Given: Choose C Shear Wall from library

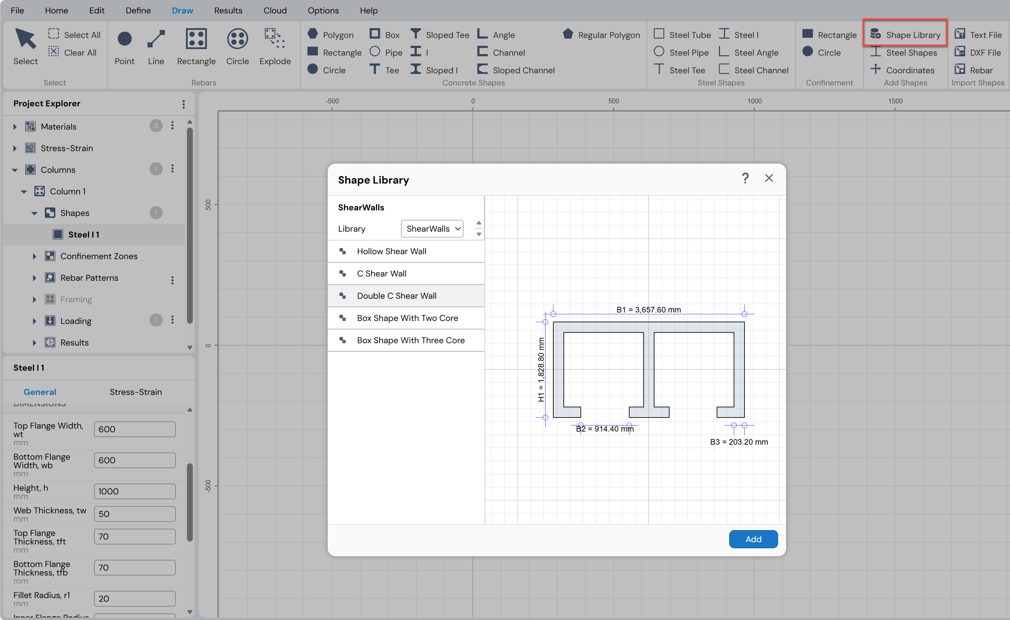Looking at the screenshot, I should pos(406,274).
